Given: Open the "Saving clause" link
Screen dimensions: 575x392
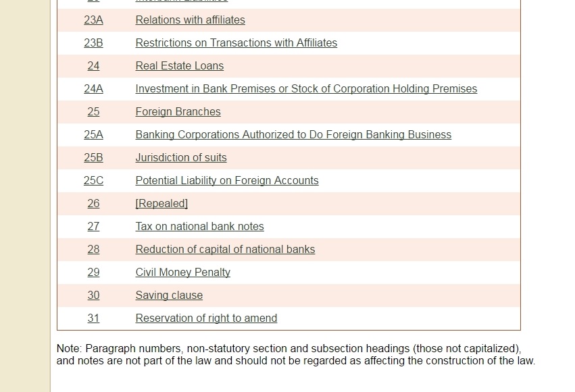Looking at the screenshot, I should [x=169, y=296].
